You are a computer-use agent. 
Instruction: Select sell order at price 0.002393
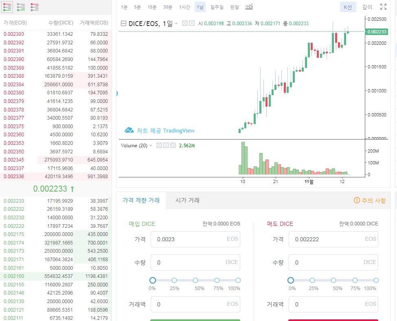[x=56, y=34]
